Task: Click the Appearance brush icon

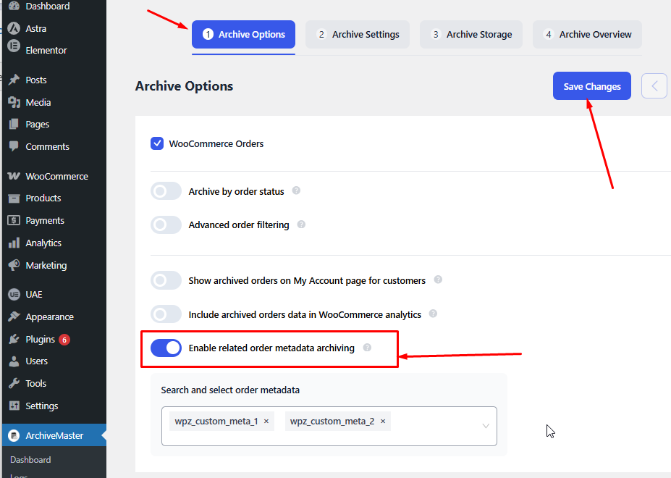Action: pos(14,316)
